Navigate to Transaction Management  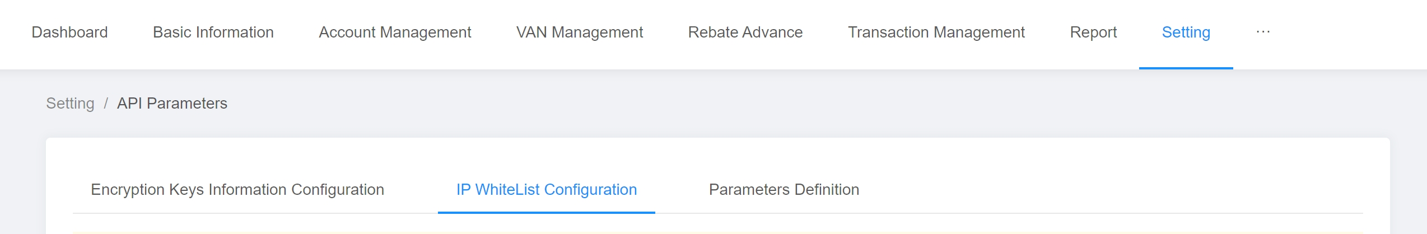(x=936, y=32)
